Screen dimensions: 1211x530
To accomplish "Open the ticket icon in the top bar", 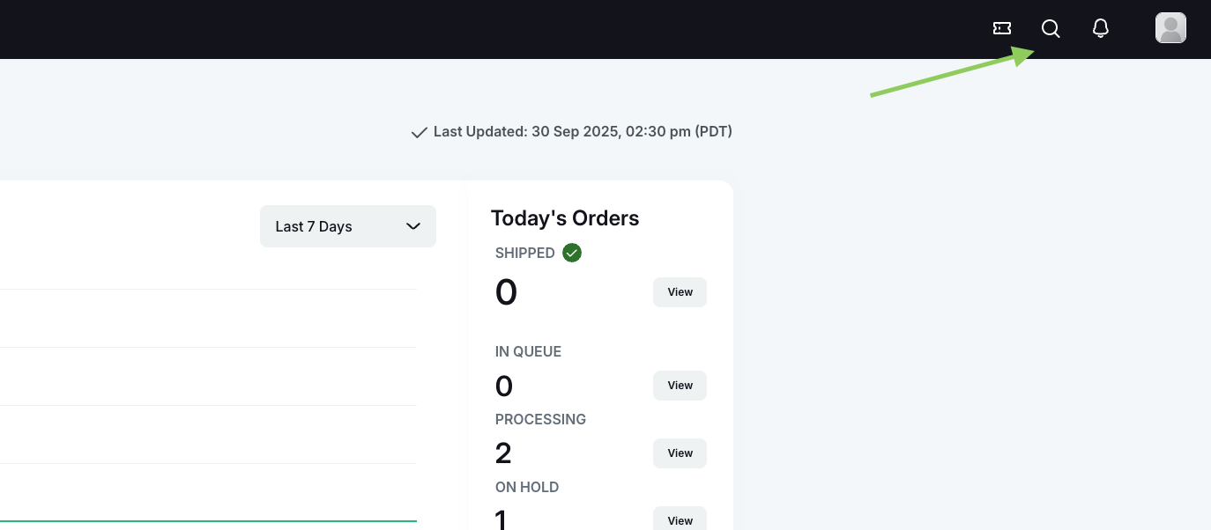I will point(1002,28).
